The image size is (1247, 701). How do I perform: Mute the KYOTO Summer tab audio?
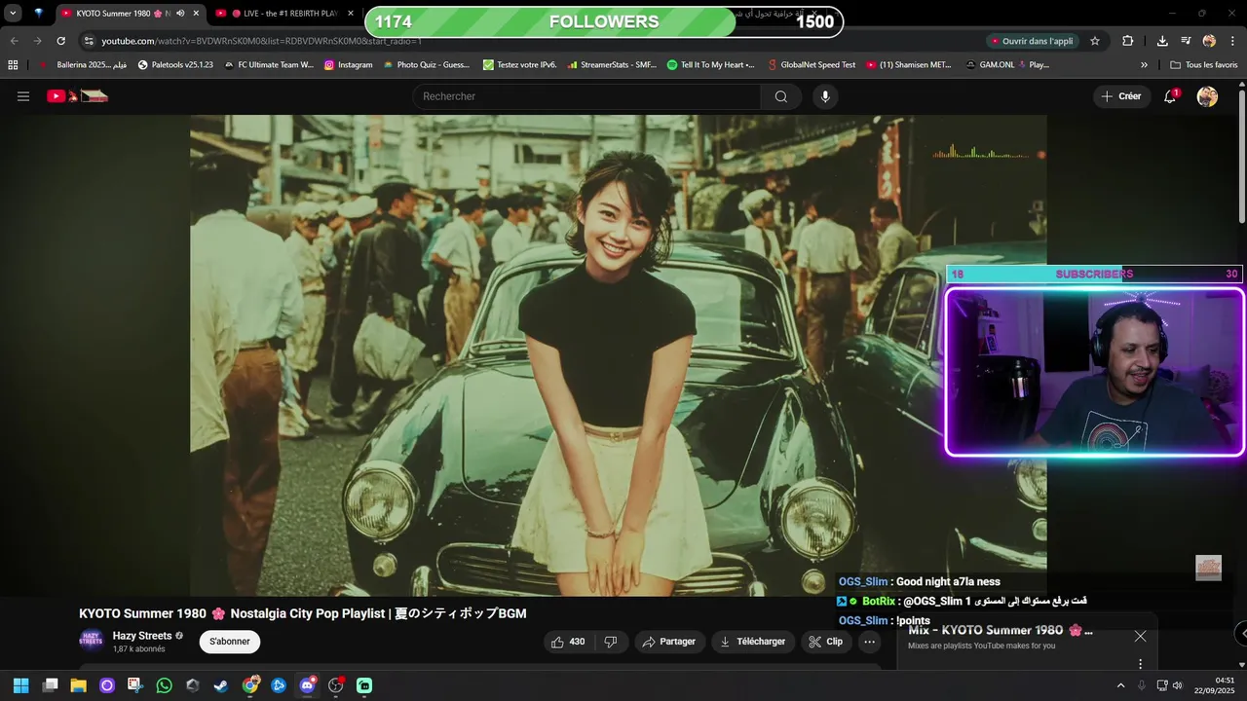(180, 14)
